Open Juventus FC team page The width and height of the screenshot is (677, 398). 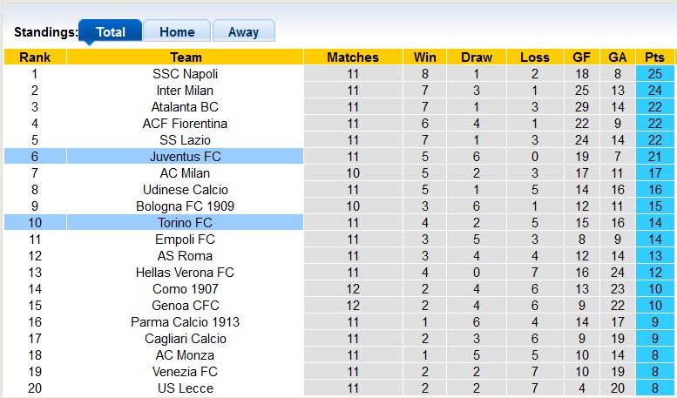click(185, 157)
